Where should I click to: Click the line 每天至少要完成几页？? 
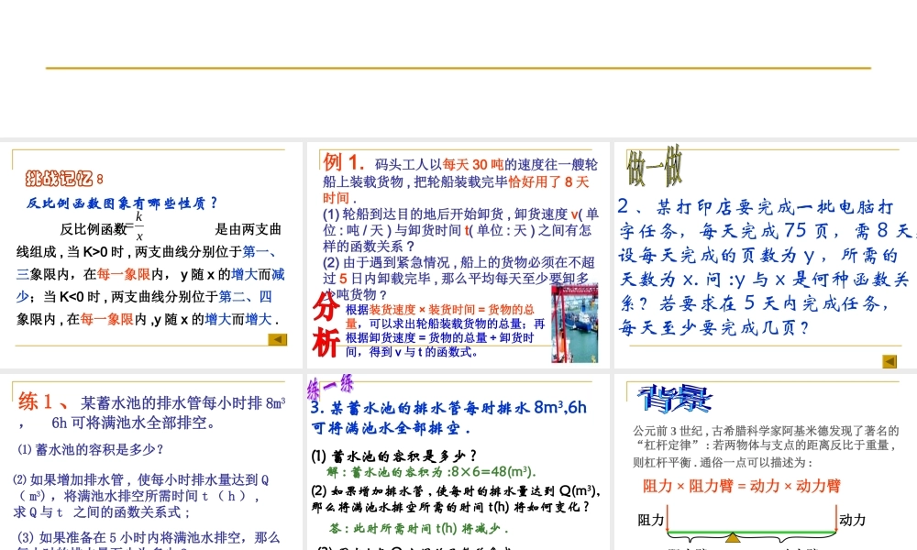pyautogui.click(x=714, y=327)
